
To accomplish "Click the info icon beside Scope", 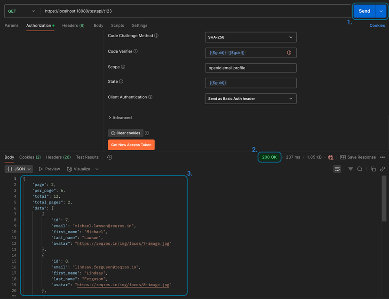I will coord(123,67).
